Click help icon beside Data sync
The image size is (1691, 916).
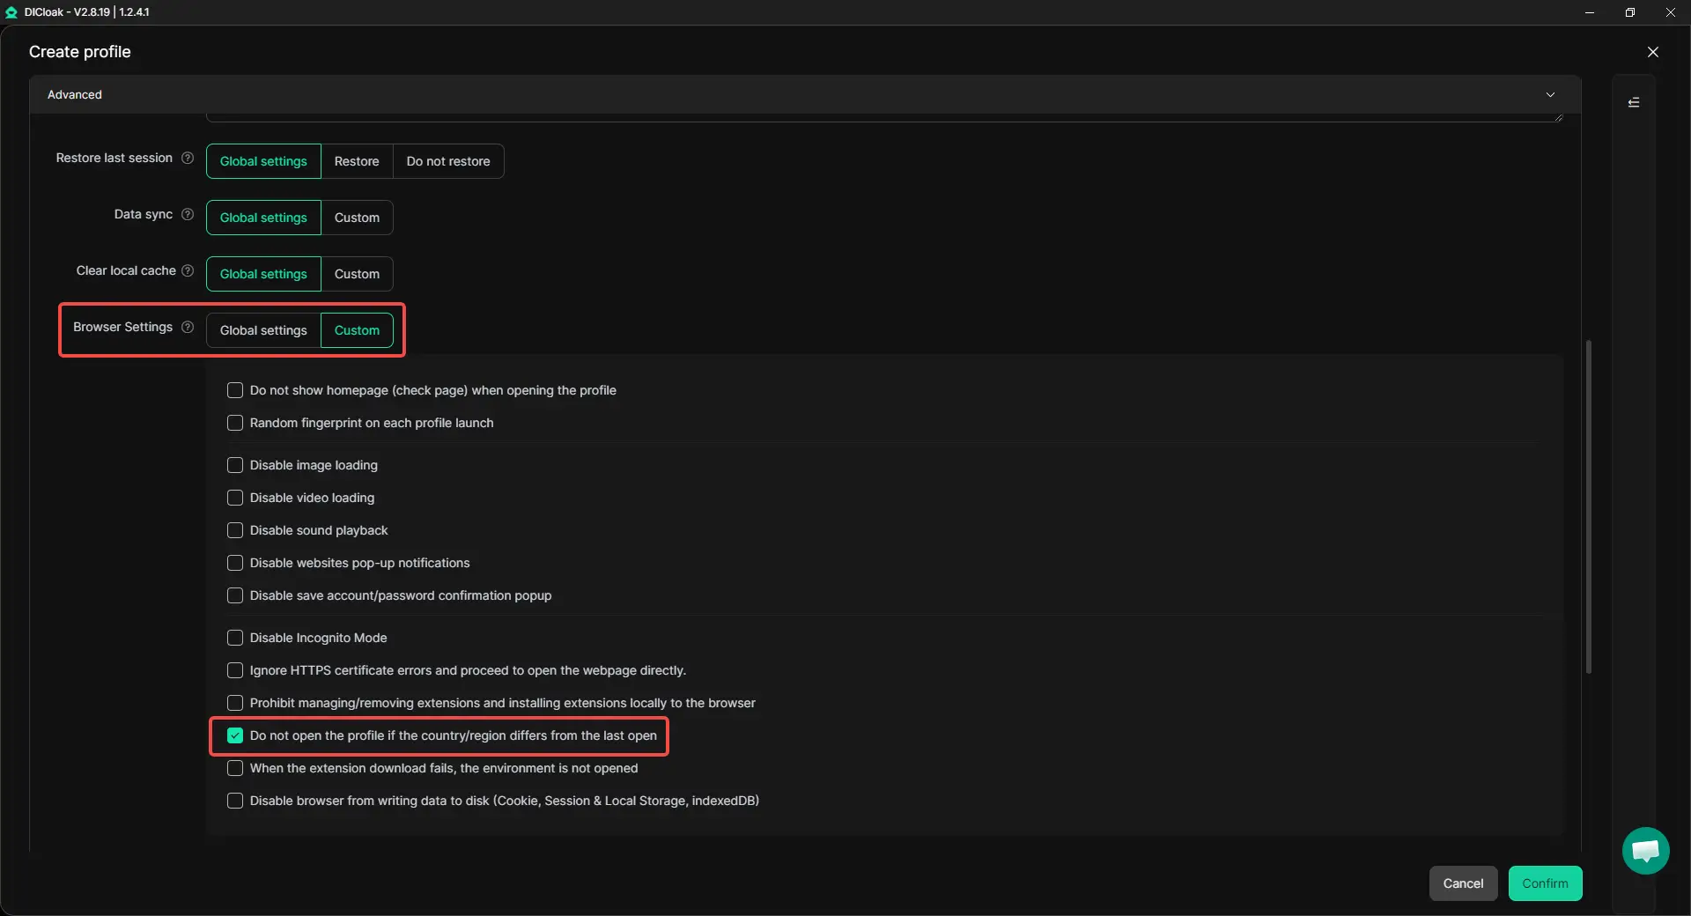(187, 215)
